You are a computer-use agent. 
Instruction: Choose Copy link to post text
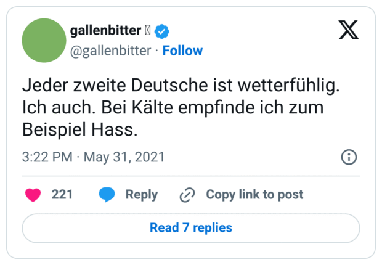(254, 195)
